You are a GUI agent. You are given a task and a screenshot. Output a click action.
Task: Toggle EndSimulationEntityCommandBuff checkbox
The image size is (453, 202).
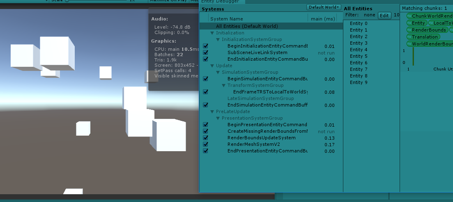205,105
